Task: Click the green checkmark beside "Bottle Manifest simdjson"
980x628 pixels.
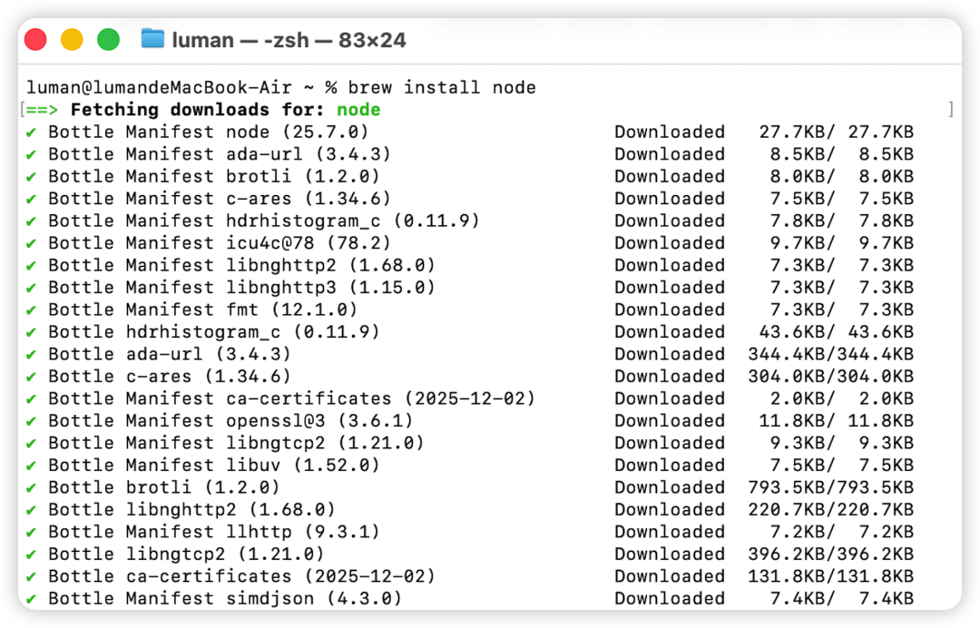Action: pos(31,599)
